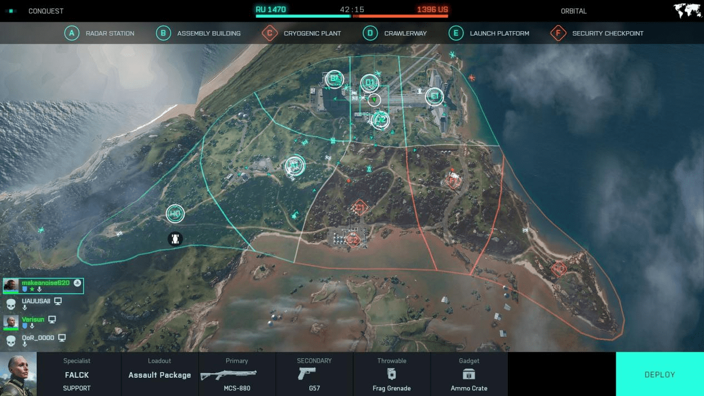704x396 pixels.
Task: Toggle microphone for makeanoise620
Action: click(x=39, y=290)
